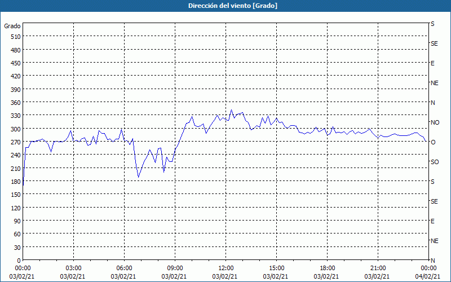The image size is (451, 282).
Task: Select the '03:00' time axis label
Action: click(x=74, y=268)
